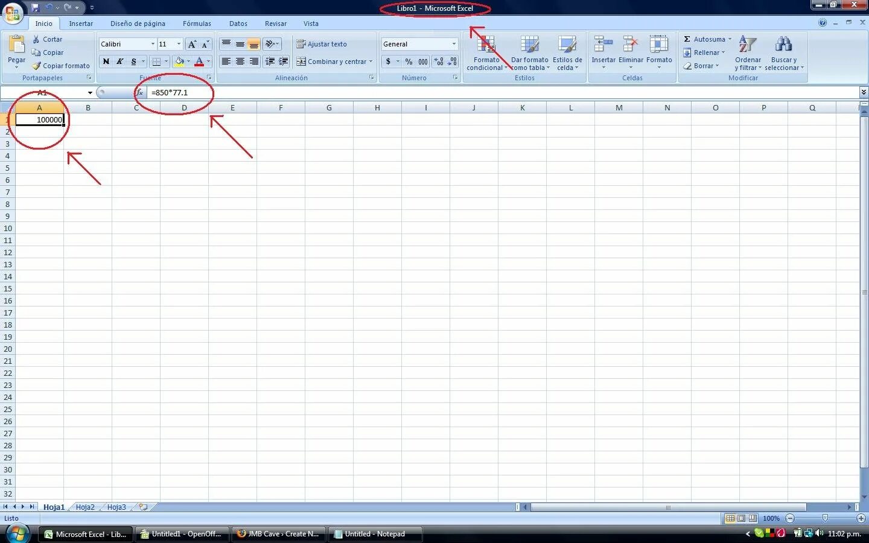
Task: Open Dar formato como tabla
Action: pos(529,53)
